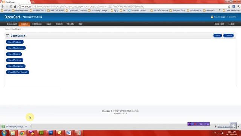Open Reports menu
This screenshot has width=241, height=136.
pos(70,24)
